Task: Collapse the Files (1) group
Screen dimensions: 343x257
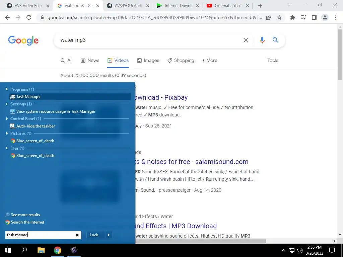Action: pyautogui.click(x=7, y=148)
